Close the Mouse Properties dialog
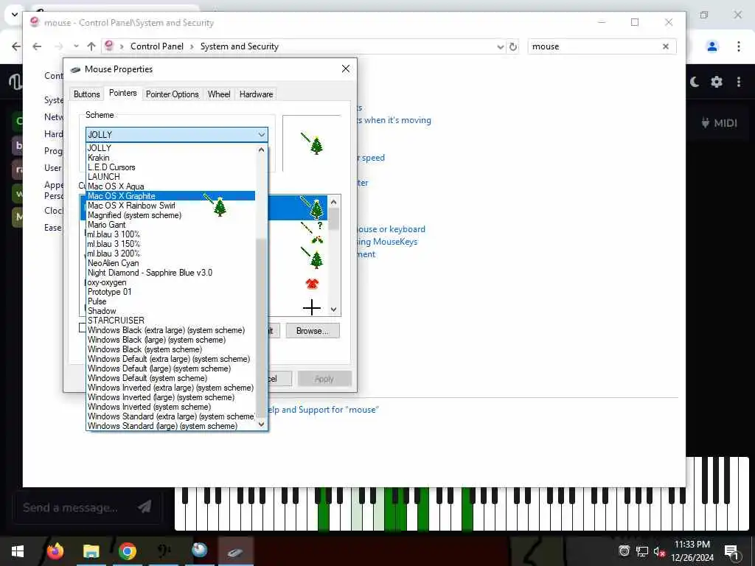This screenshot has width=755, height=566. click(346, 69)
